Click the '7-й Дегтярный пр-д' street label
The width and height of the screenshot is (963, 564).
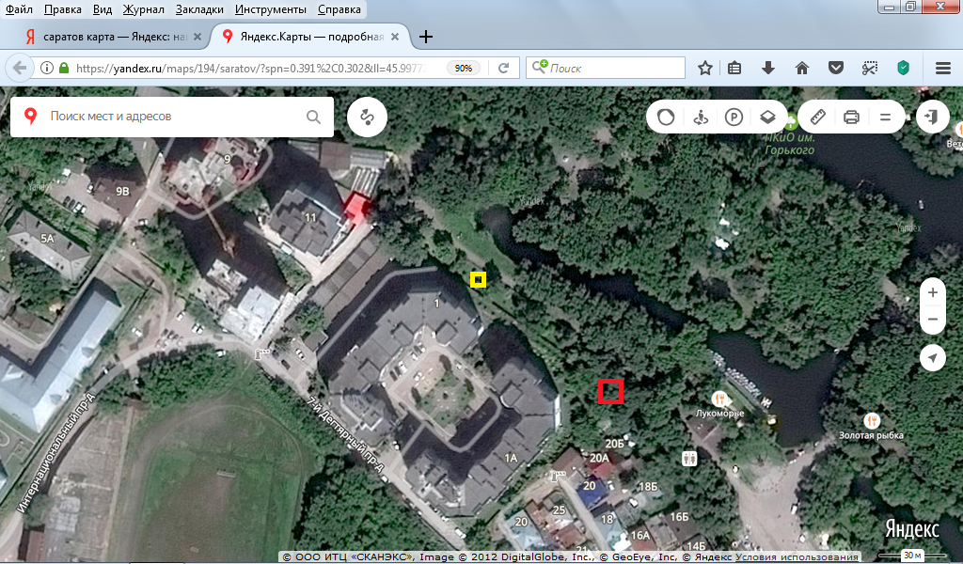coord(346,436)
